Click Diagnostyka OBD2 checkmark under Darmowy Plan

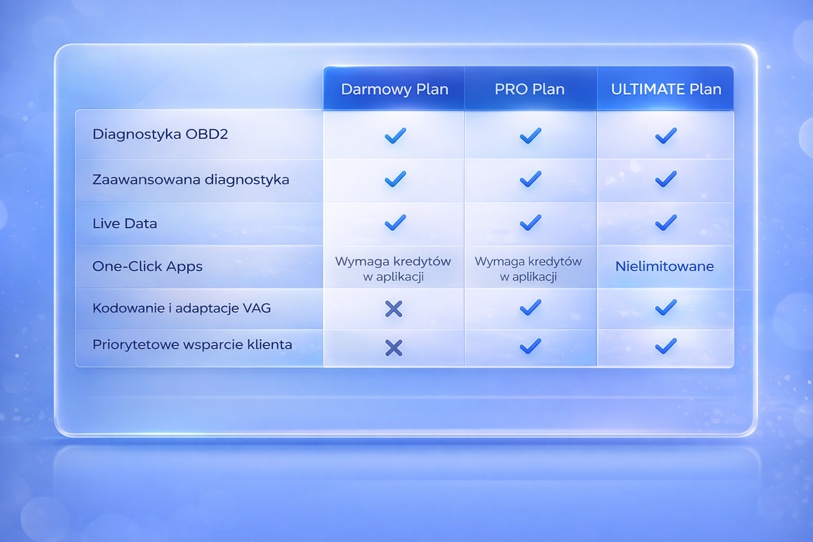click(395, 135)
